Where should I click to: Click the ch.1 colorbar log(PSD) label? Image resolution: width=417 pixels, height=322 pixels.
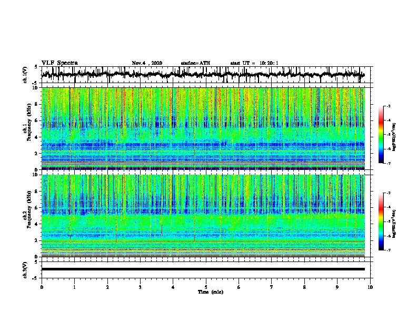click(394, 137)
